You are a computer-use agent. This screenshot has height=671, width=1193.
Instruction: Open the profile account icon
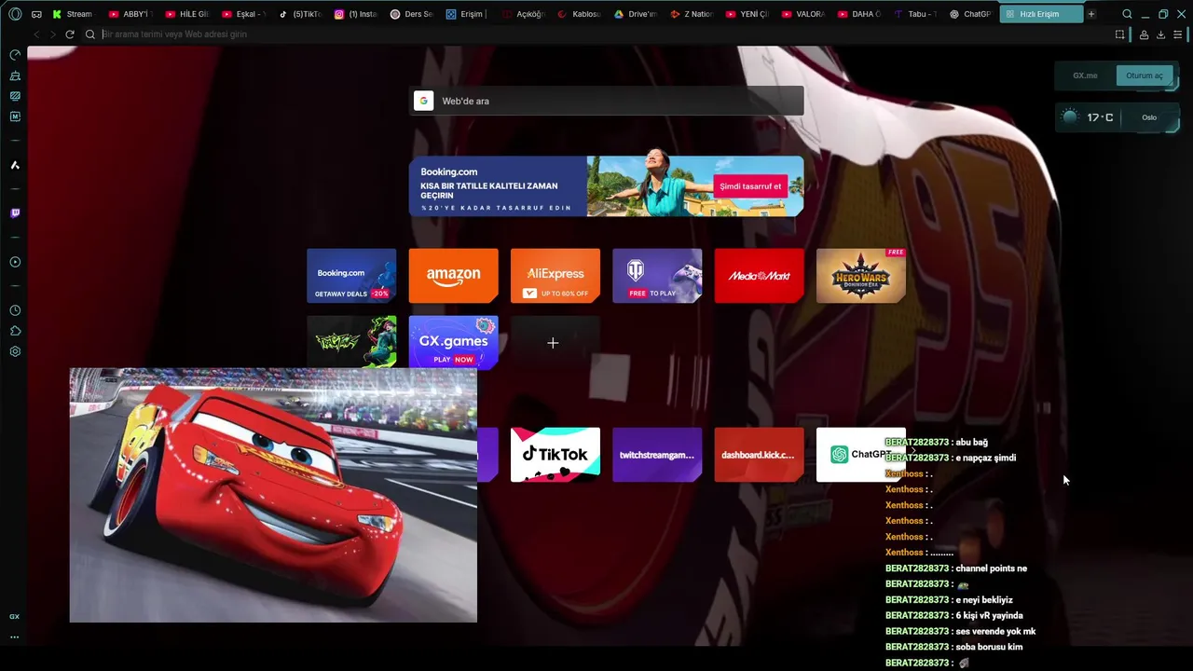(1144, 34)
